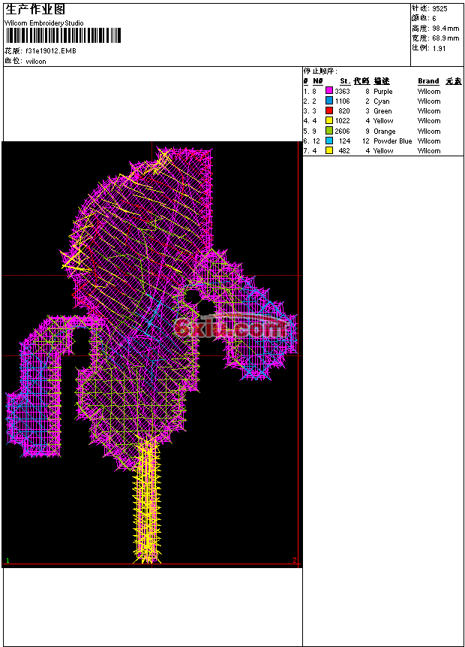Click the 生产作业图 worksheet title
This screenshot has height=647, width=465.
(35, 10)
